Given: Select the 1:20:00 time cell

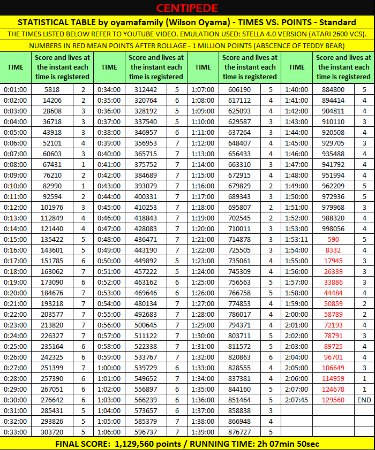Looking at the screenshot, I should click(203, 228).
